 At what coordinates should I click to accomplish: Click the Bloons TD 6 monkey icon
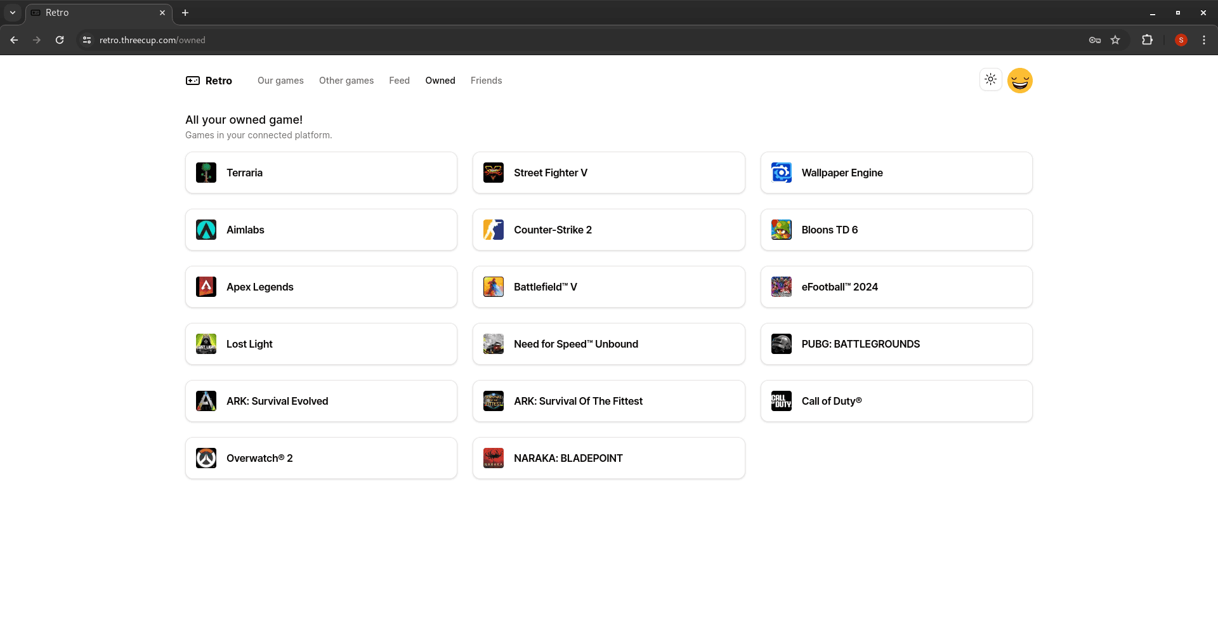point(782,230)
